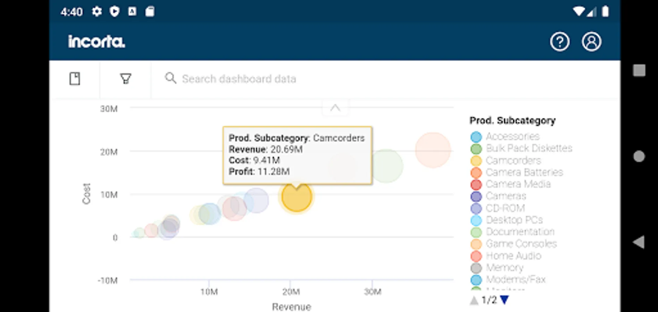The height and width of the screenshot is (312, 658).
Task: Tap the search magnifier icon
Action: [x=170, y=78]
